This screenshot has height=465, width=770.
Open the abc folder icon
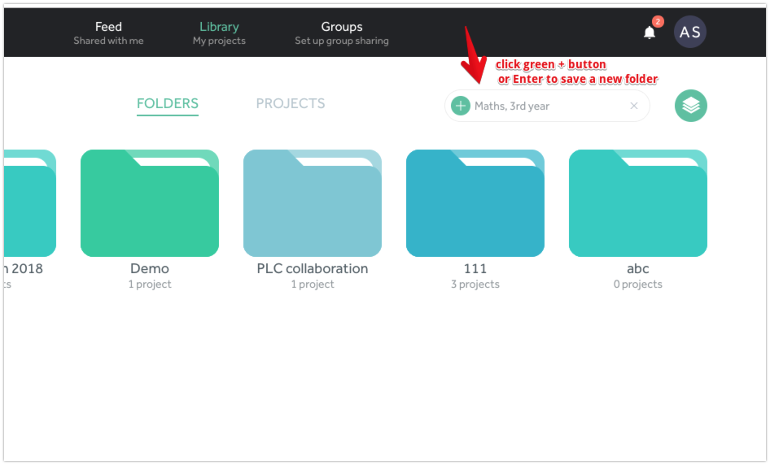click(638, 204)
